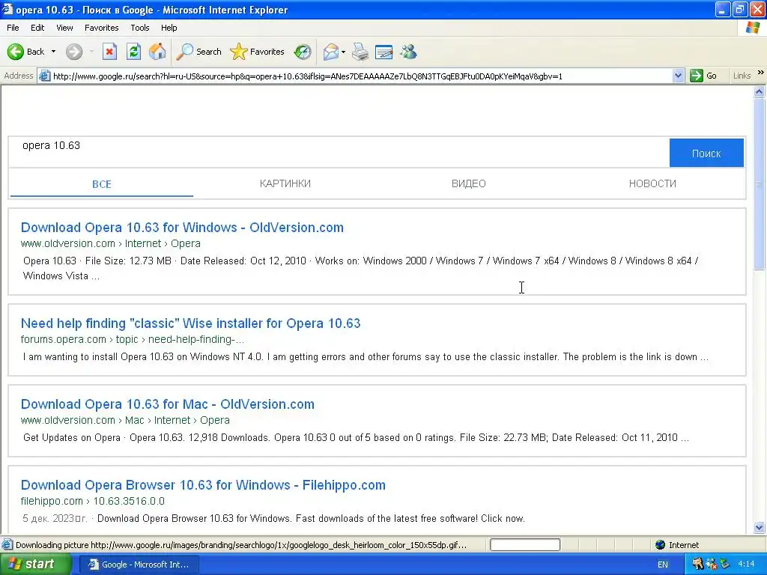This screenshot has height=575, width=767.
Task: Expand the Links toolbar chevron
Action: (761, 73)
